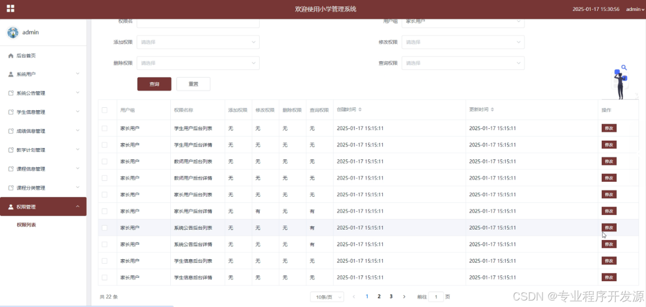646x307 pixels.
Task: Go to page 2 in pagination
Action: (x=379, y=297)
